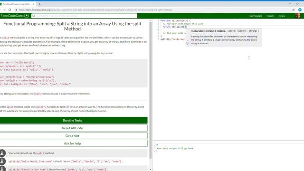This screenshot has height=171, width=304.
Task: Click the forward navigation arrow
Action: [4, 9]
